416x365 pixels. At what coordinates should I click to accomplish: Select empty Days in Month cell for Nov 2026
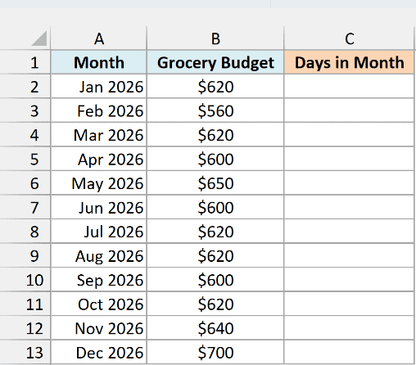tap(349, 327)
